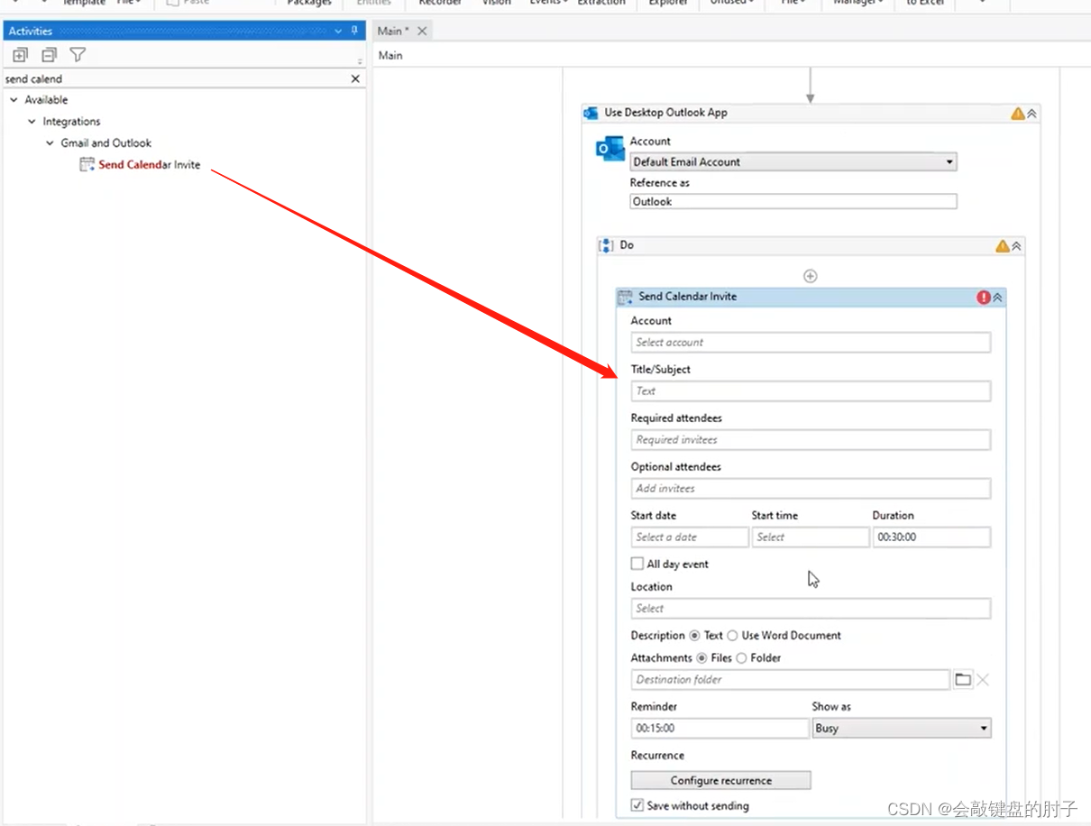1091x826 pixels.
Task: Open the filter funnel in Activities panel
Action: tap(78, 55)
